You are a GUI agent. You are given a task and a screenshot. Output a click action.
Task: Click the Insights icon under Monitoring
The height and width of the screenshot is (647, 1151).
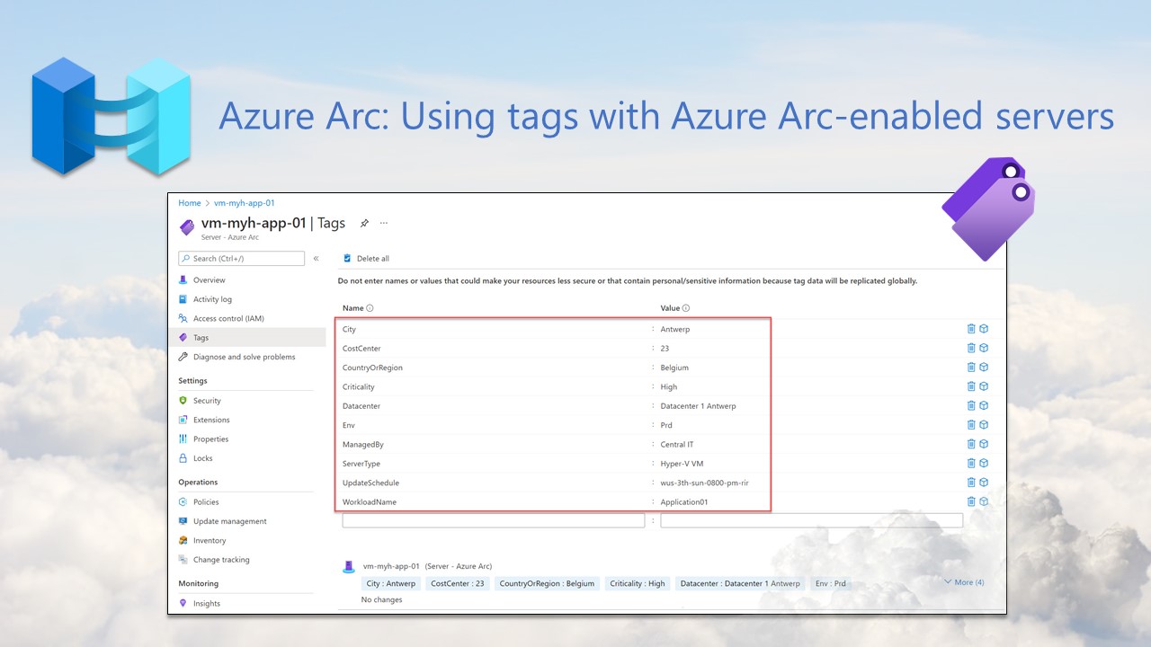pyautogui.click(x=185, y=603)
